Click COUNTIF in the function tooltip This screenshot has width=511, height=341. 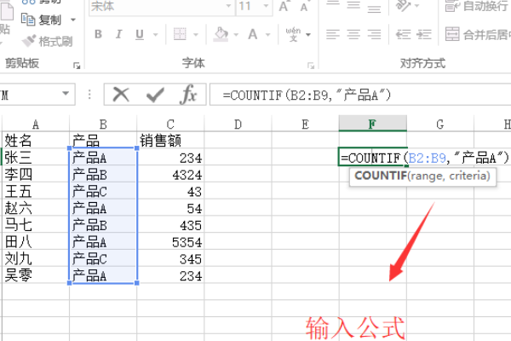click(x=381, y=176)
